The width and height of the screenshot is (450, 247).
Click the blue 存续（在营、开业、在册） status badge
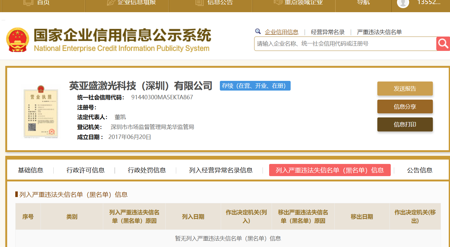[x=255, y=86]
